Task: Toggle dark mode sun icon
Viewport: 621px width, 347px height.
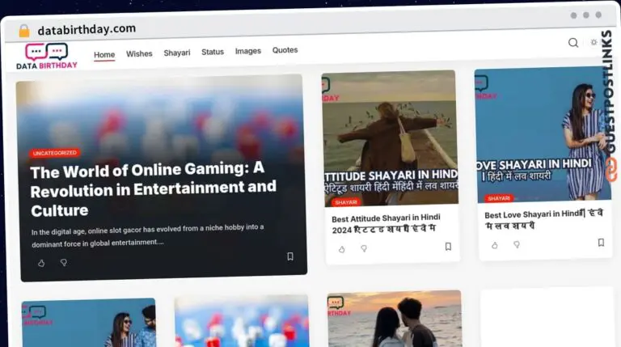Action: pos(594,42)
